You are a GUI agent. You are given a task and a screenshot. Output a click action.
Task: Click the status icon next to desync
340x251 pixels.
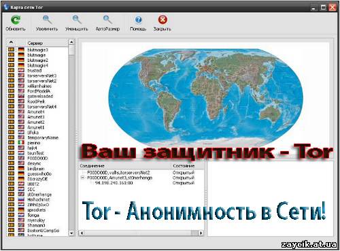click(x=11, y=163)
